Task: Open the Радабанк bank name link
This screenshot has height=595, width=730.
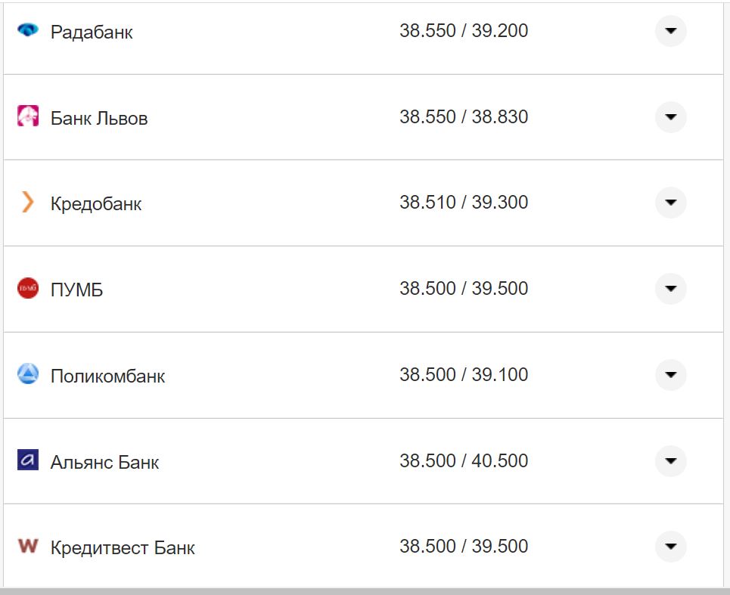Action: tap(92, 33)
